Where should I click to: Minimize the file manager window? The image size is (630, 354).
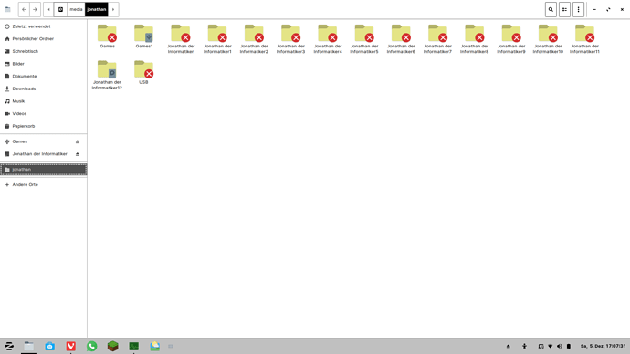[594, 10]
